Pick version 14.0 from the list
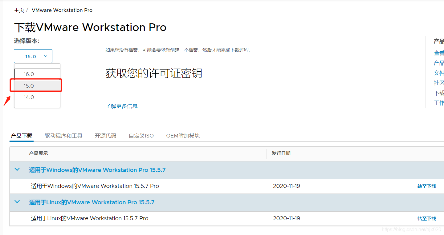The width and height of the screenshot is (444, 235). point(37,97)
